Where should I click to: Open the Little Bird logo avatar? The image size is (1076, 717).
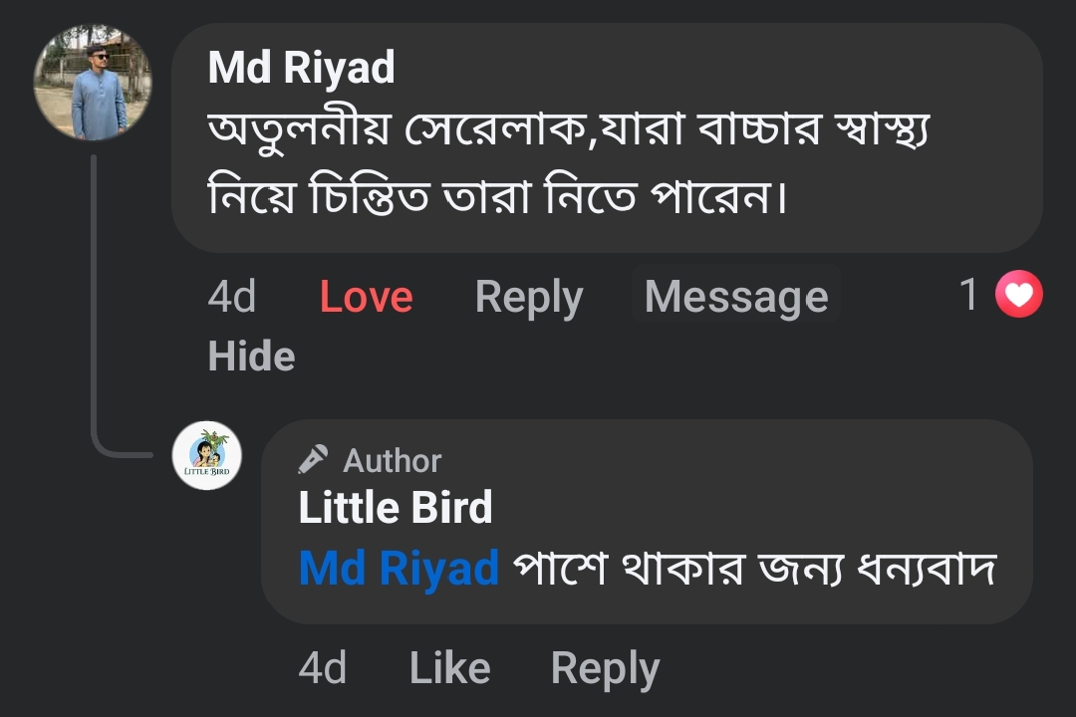click(x=207, y=456)
